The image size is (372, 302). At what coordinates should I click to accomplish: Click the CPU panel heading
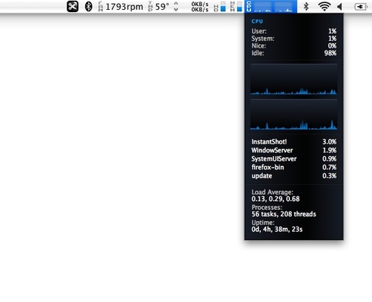[x=257, y=21]
